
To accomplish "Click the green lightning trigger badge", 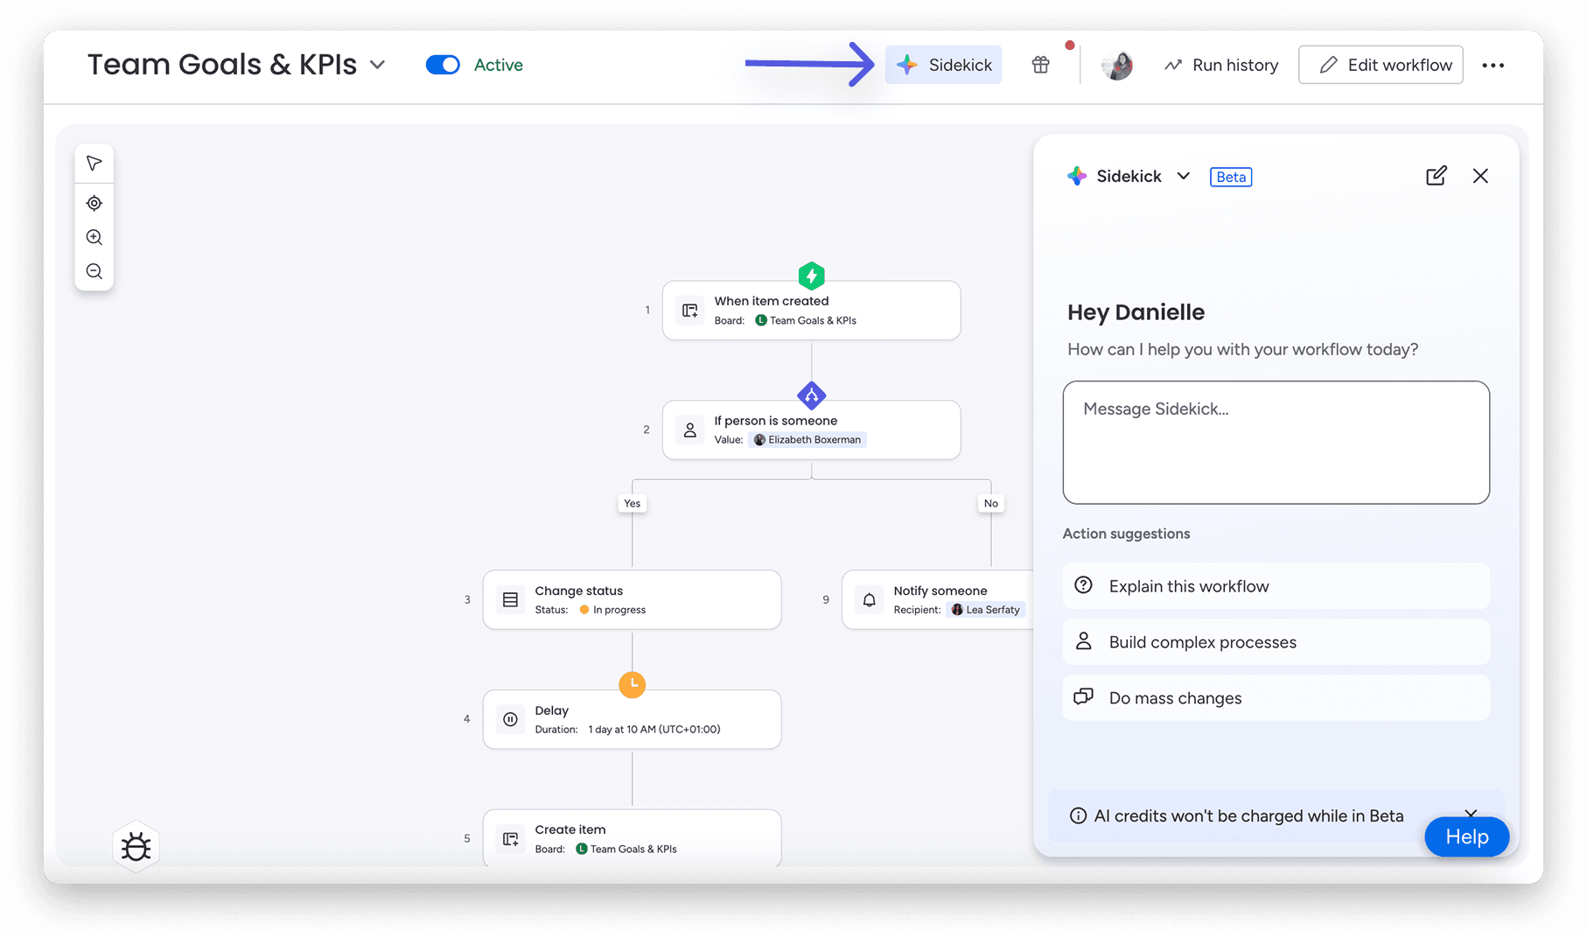I will coord(811,276).
